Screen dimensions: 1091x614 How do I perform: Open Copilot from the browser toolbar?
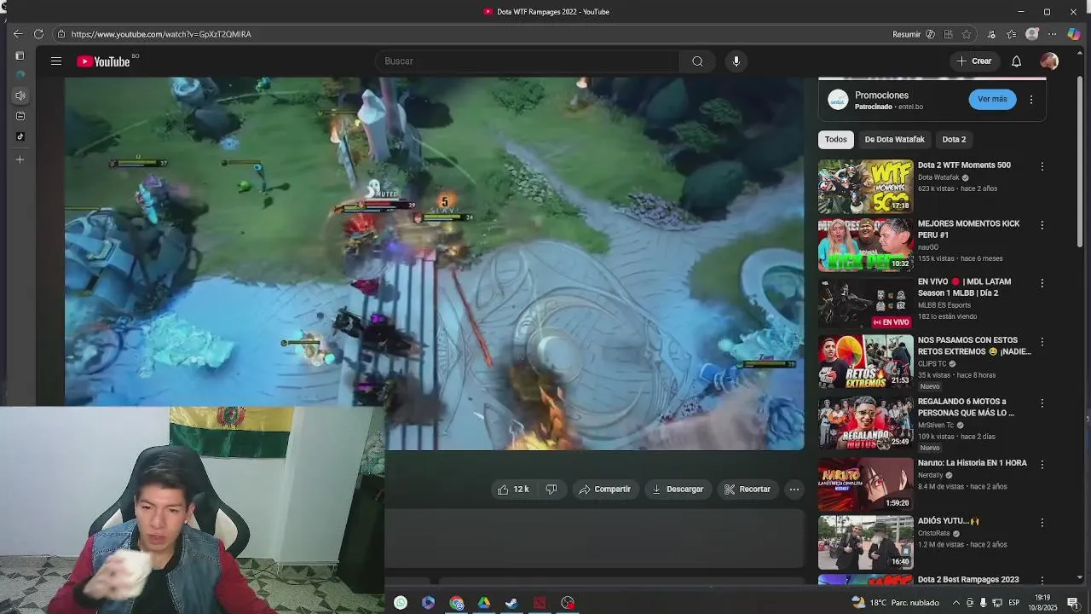pos(1074,34)
